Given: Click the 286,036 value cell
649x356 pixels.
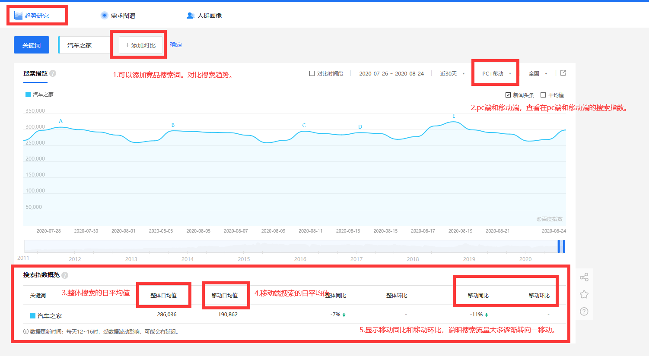Looking at the screenshot, I should point(167,315).
